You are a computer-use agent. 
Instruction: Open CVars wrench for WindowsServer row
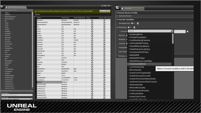tap(92, 25)
